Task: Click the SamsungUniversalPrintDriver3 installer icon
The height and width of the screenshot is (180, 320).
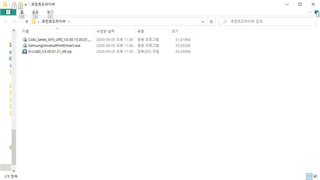Action: click(x=25, y=45)
